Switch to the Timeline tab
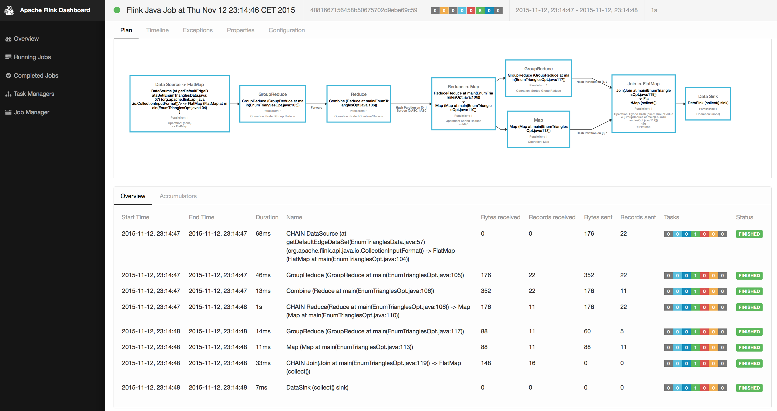This screenshot has height=411, width=777. (x=157, y=30)
